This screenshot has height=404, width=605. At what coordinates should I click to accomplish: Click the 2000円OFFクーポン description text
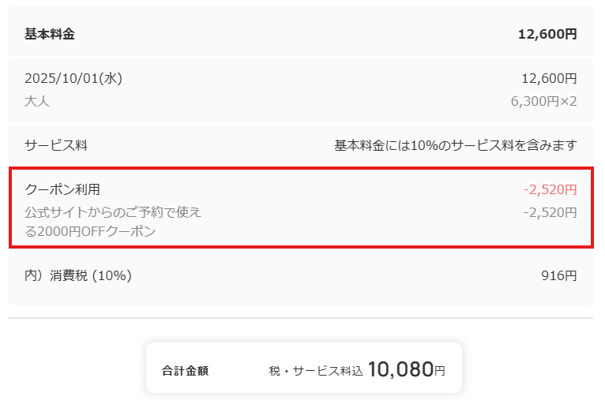[90, 231]
